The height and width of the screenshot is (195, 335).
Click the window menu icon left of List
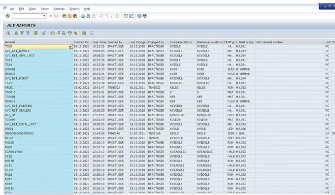tap(5, 8)
